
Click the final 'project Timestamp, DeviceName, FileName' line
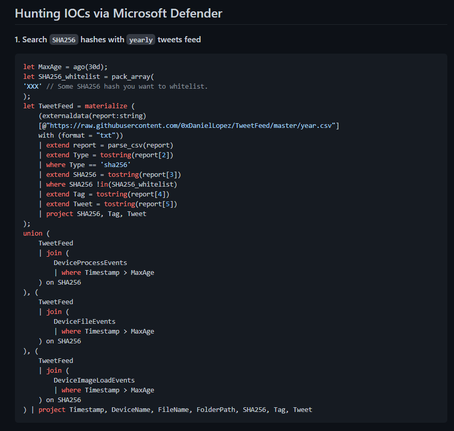[168, 409]
